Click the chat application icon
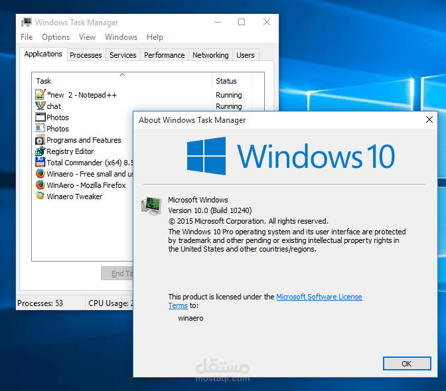446x391 pixels. (x=40, y=106)
